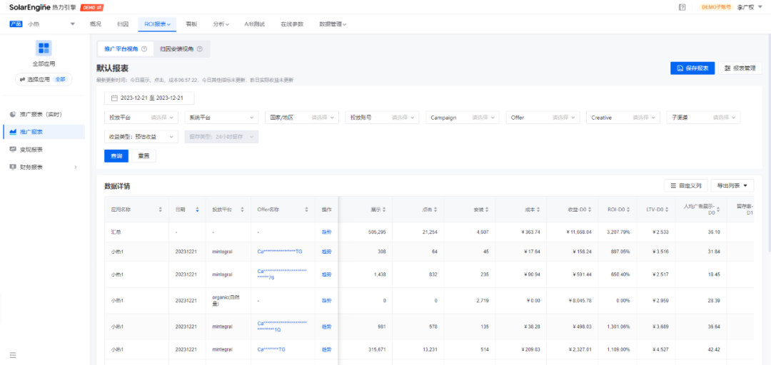The width and height of the screenshot is (771, 365).
Task: Click the date range 2023-12-21 至 2023-12-21 field
Action: click(x=149, y=98)
